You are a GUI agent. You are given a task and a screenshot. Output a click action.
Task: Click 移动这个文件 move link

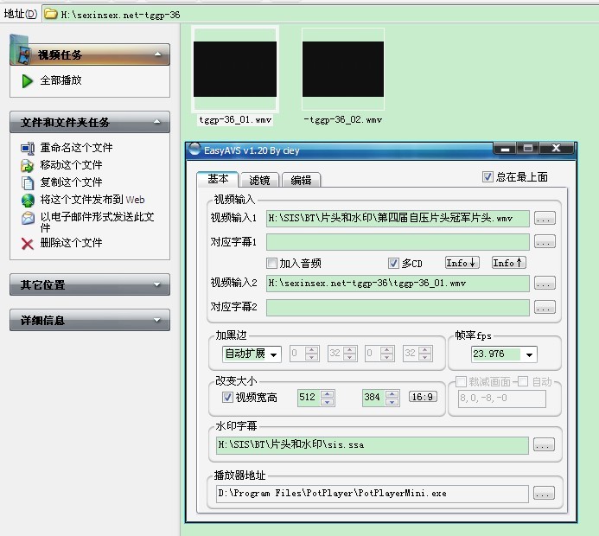(x=72, y=165)
